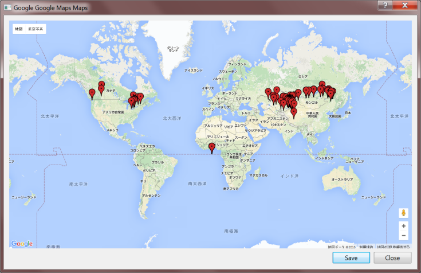Click the southernmost pin above India

coord(294,112)
